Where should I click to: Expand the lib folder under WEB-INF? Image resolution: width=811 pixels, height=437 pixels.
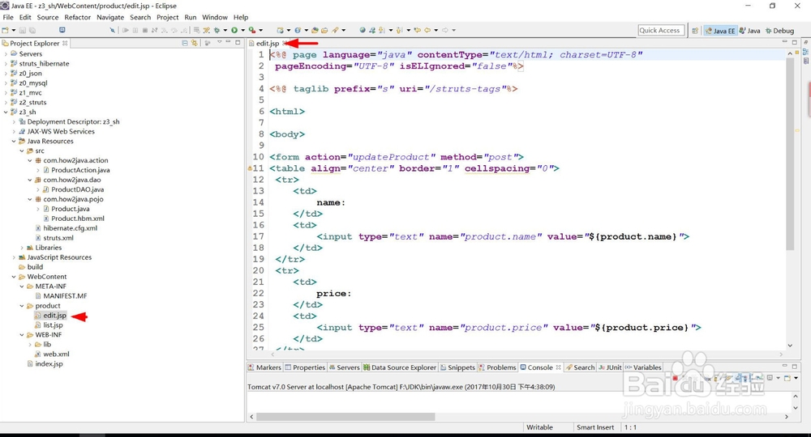pyautogui.click(x=30, y=344)
